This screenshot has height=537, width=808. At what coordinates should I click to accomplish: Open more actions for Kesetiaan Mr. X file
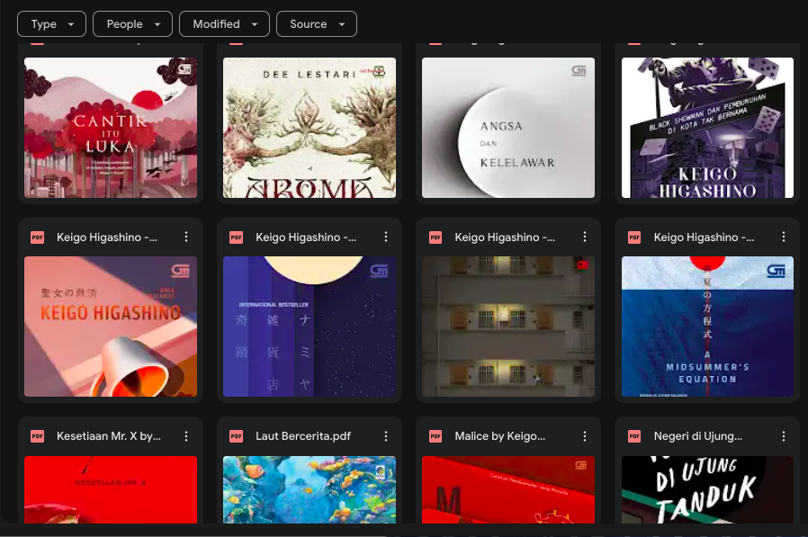pyautogui.click(x=186, y=436)
